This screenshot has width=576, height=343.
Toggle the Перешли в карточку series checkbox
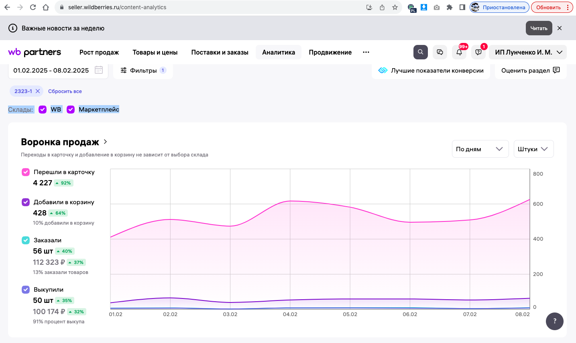click(x=26, y=172)
